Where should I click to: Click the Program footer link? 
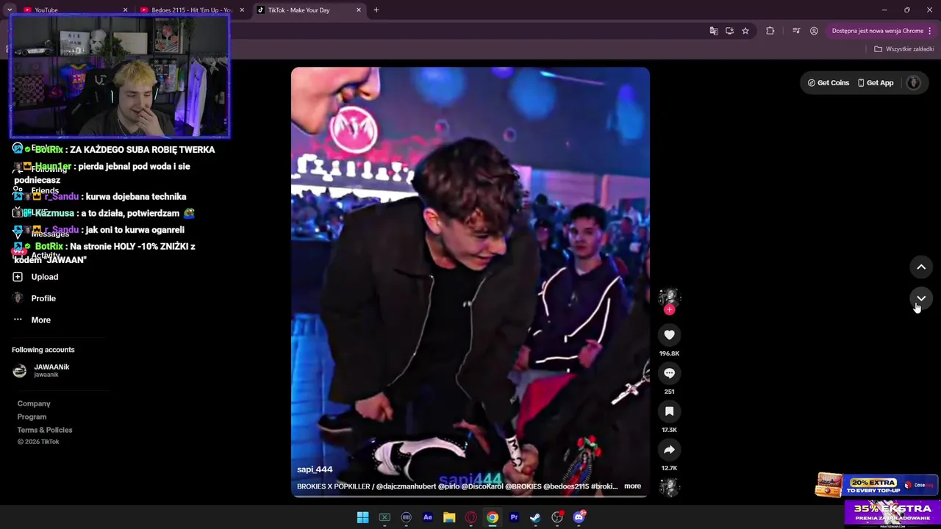[x=32, y=417]
